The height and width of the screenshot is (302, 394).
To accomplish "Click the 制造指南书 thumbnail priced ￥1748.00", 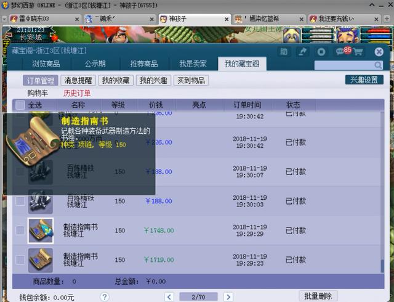I will click(41, 231).
